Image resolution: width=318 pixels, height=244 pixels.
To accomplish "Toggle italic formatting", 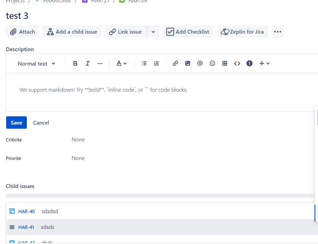I will coord(88,63).
